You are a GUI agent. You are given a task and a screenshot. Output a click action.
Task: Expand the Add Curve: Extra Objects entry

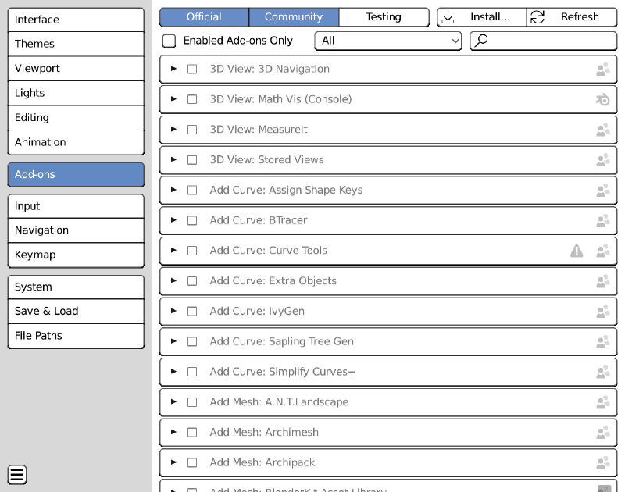[173, 280]
